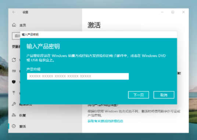Open the troubleshoot wrench icon

pos(14,104)
